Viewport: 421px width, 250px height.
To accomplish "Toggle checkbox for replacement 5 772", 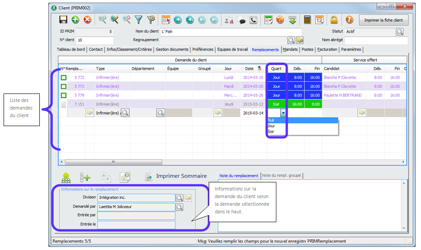I will pyautogui.click(x=64, y=78).
